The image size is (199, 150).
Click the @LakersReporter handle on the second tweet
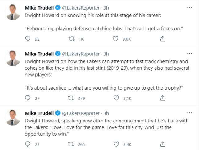pyautogui.click(x=82, y=54)
